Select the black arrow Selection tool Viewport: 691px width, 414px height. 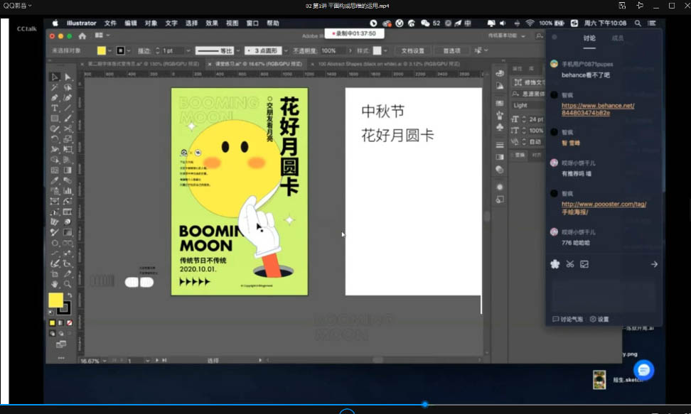point(55,77)
